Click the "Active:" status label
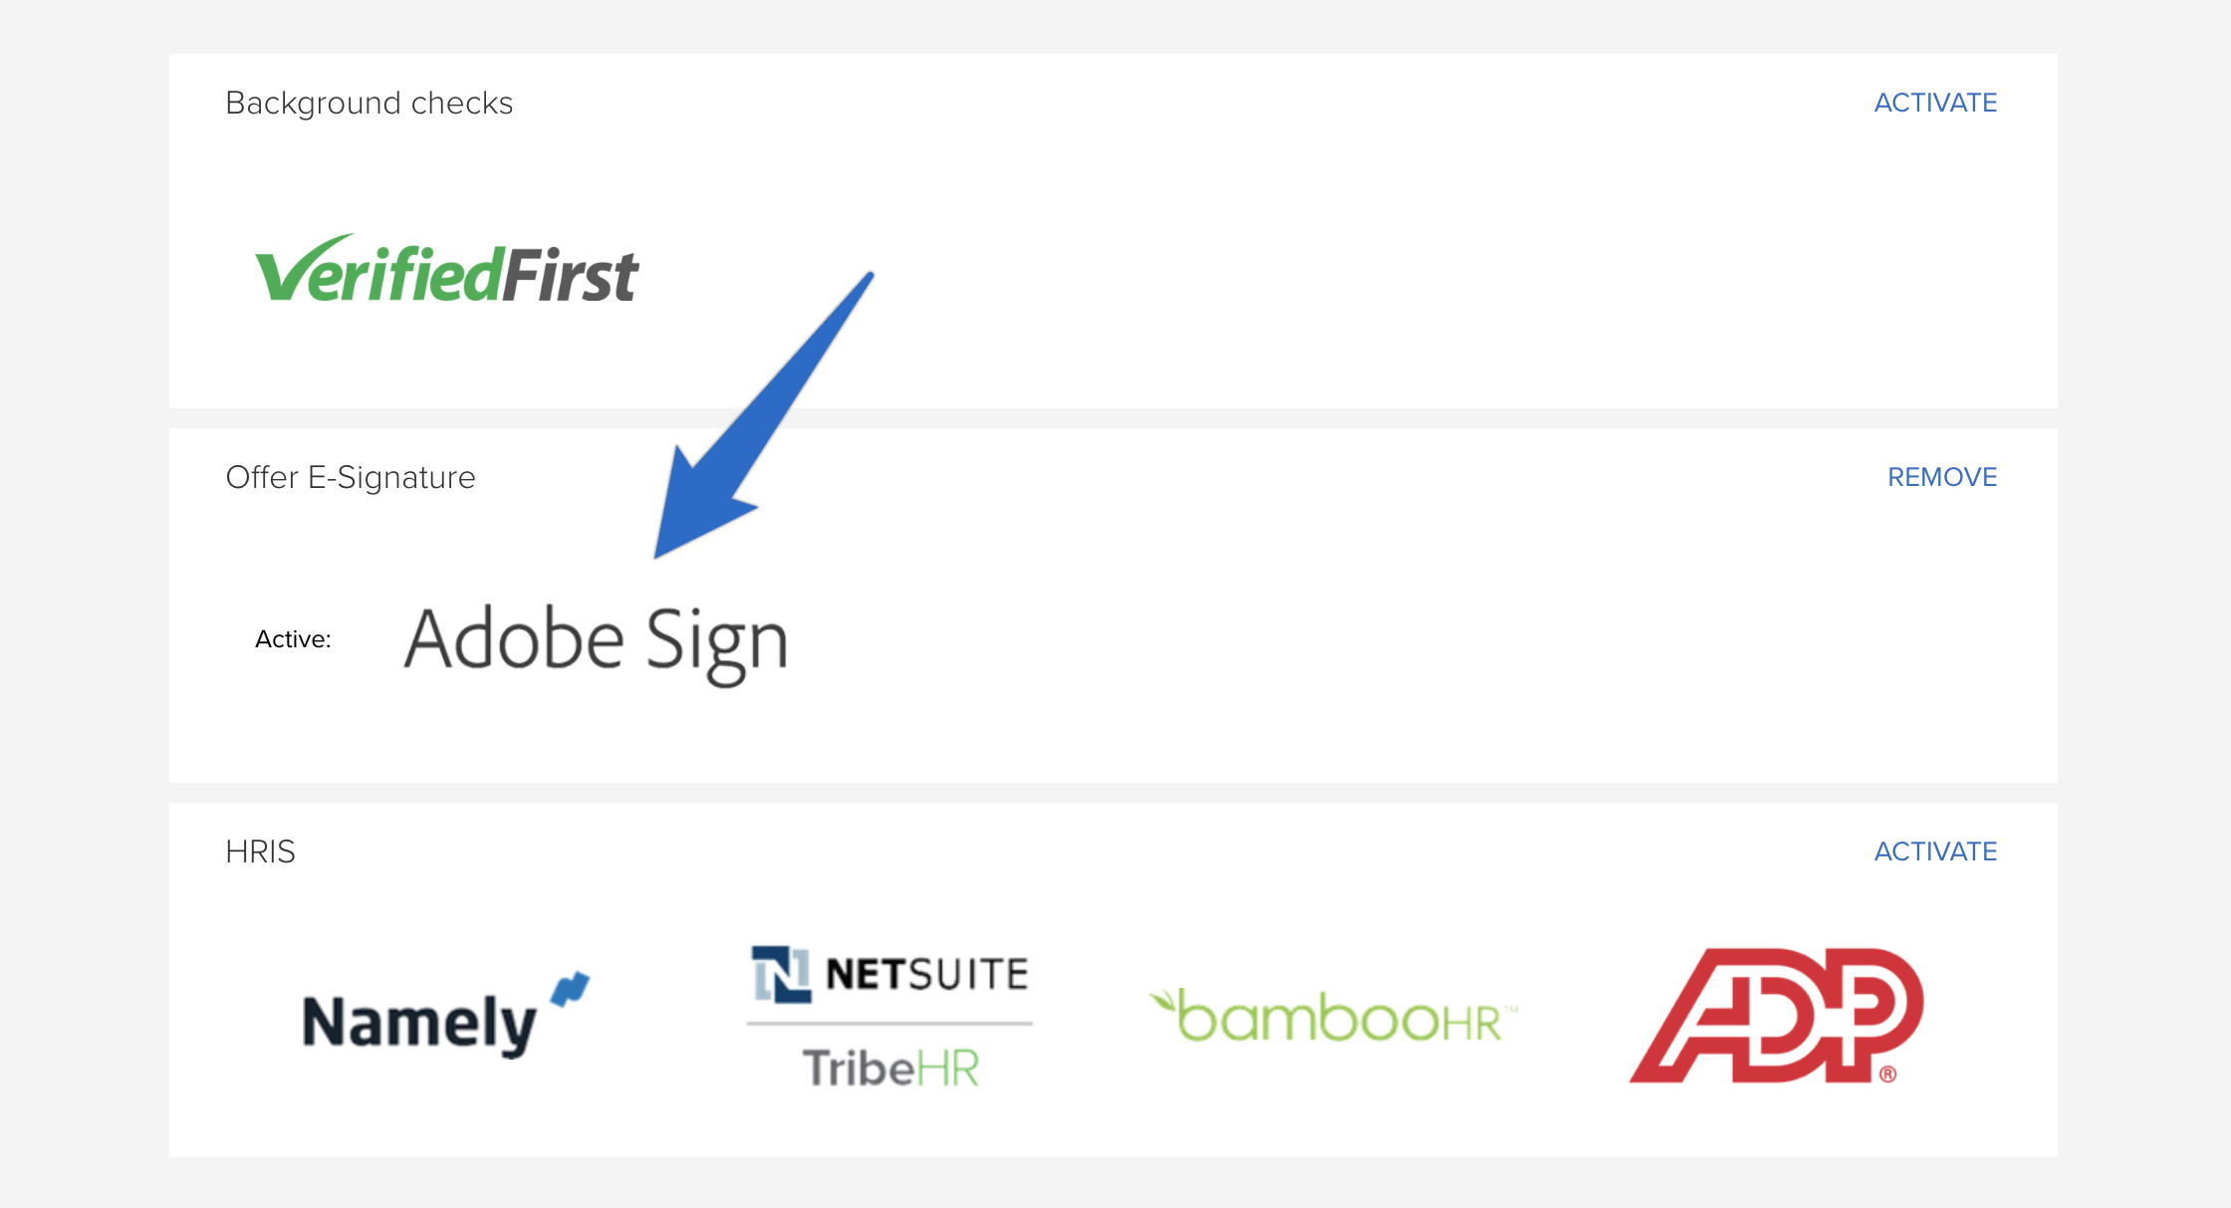This screenshot has width=2231, height=1208. click(x=293, y=639)
